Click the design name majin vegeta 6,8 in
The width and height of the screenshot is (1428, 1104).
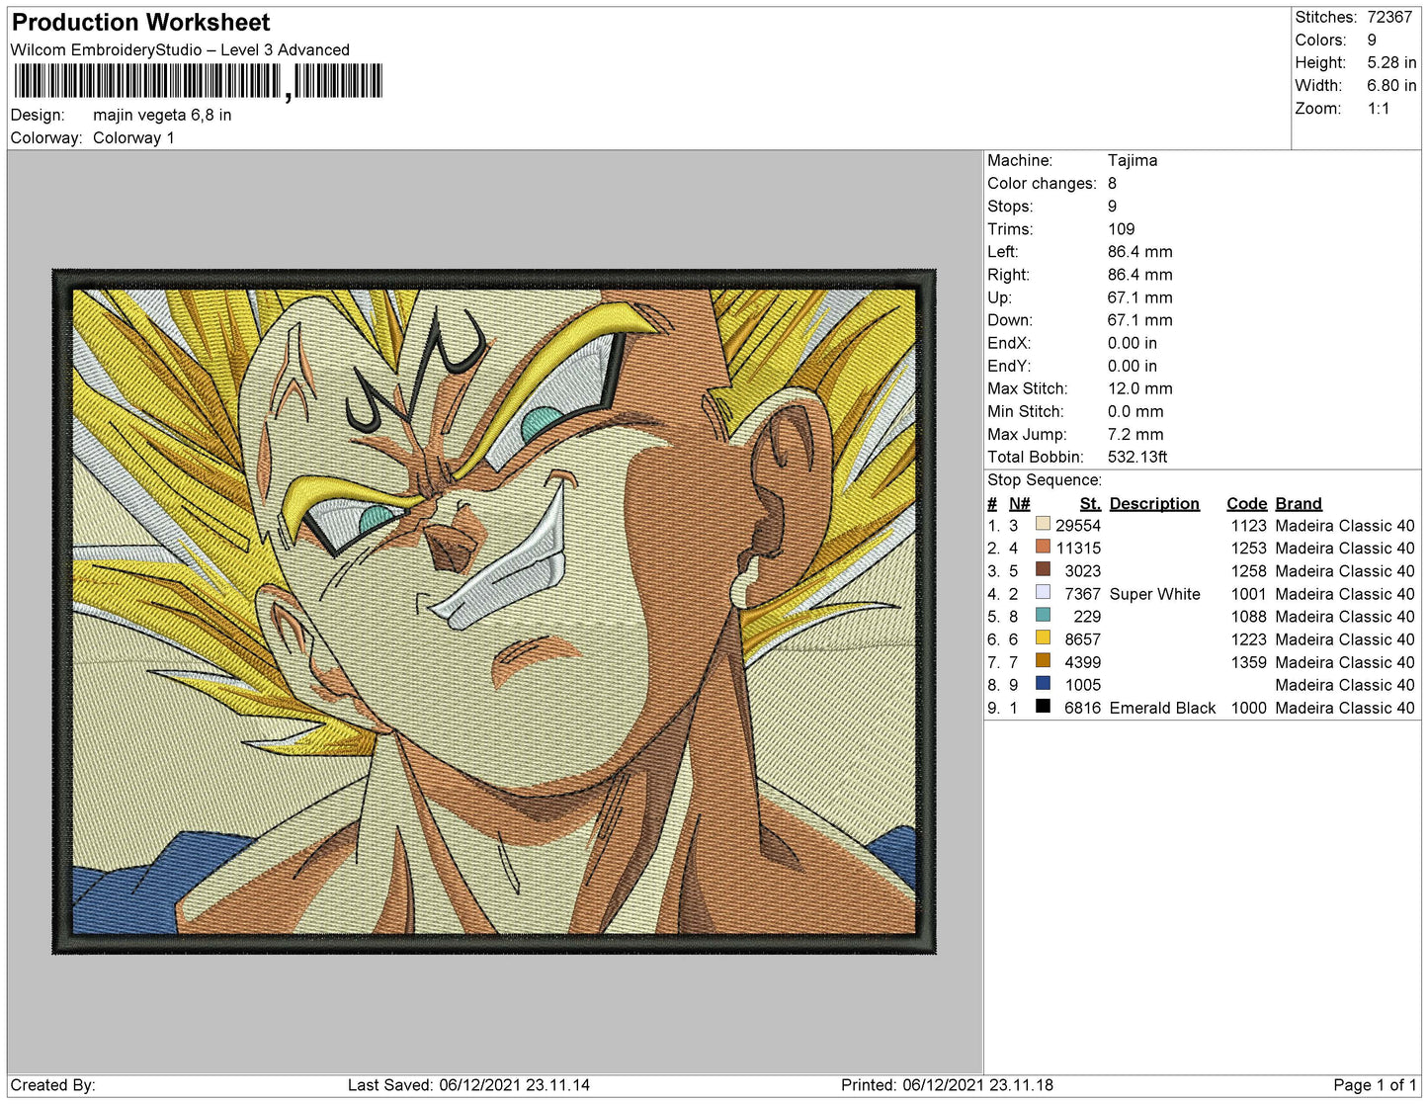click(162, 115)
